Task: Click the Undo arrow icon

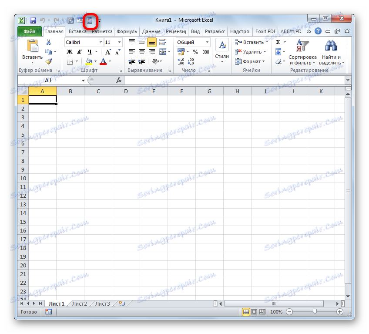Action: click(x=42, y=20)
